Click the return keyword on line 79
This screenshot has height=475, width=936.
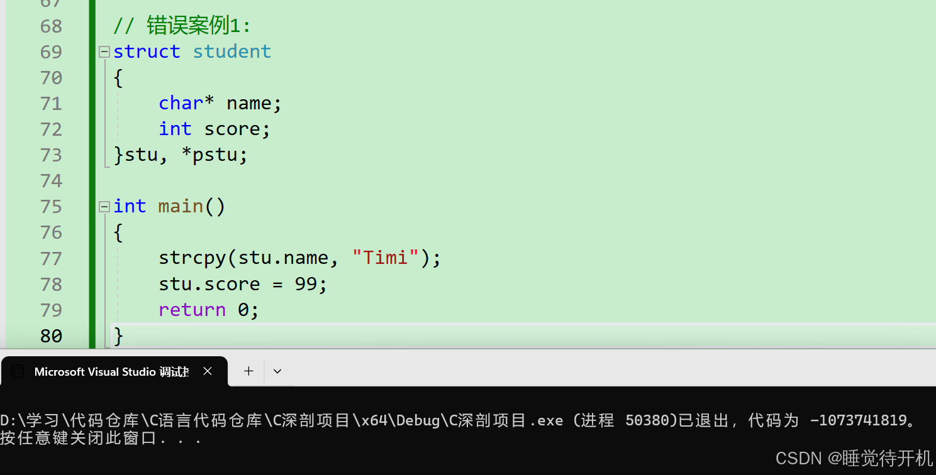pos(192,310)
